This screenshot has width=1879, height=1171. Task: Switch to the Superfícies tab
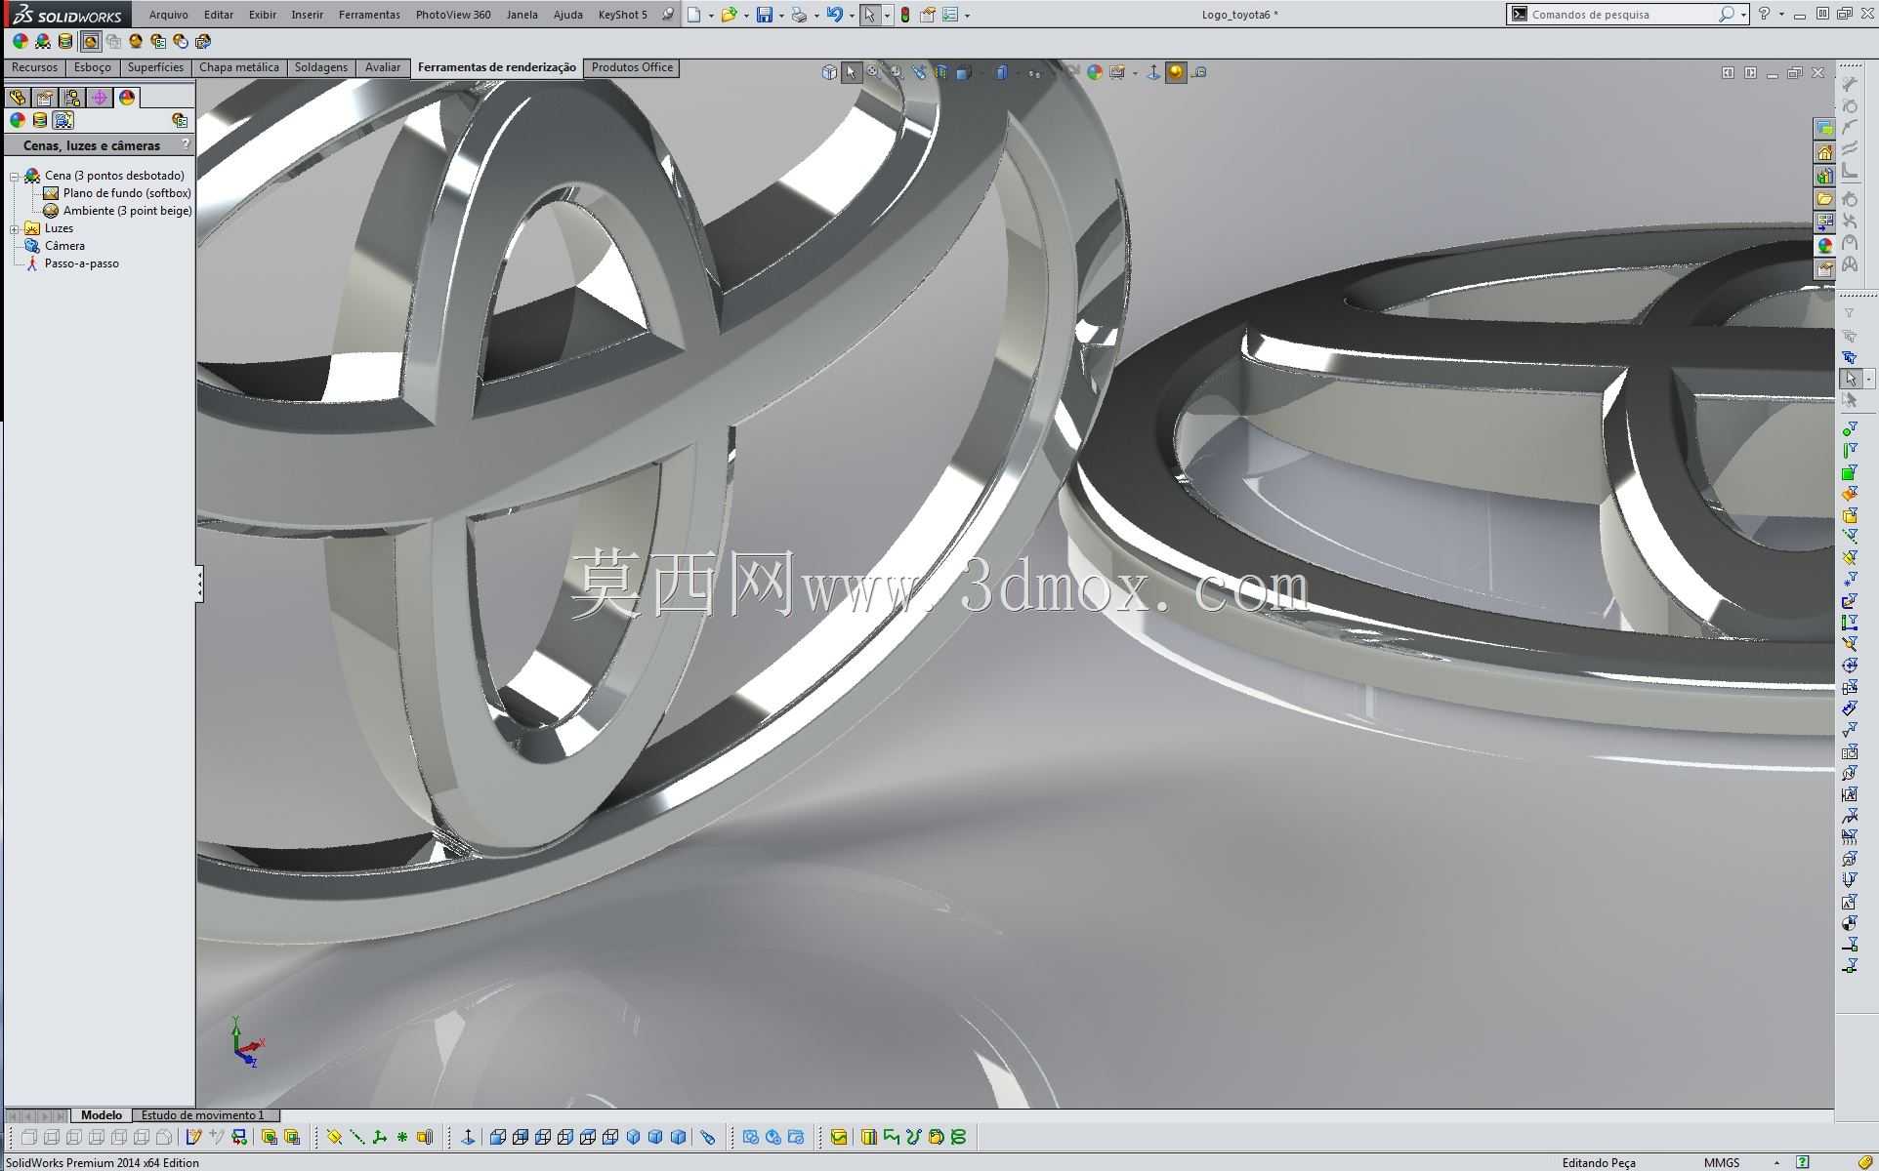[x=155, y=67]
